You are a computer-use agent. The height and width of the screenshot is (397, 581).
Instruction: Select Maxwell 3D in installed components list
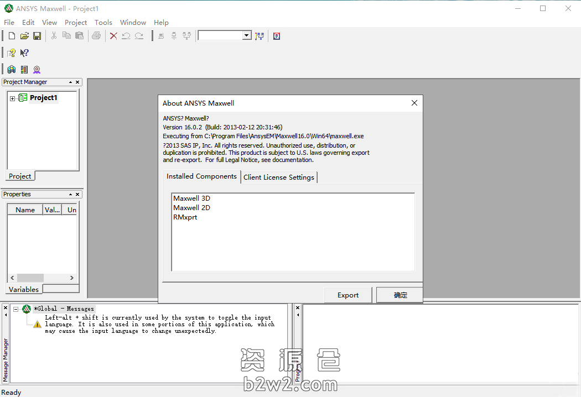pos(191,198)
